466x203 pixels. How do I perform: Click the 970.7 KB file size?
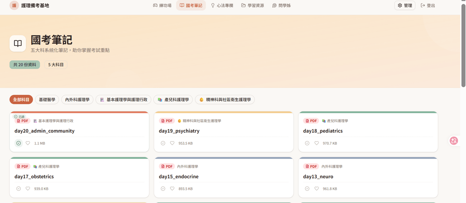(330, 143)
